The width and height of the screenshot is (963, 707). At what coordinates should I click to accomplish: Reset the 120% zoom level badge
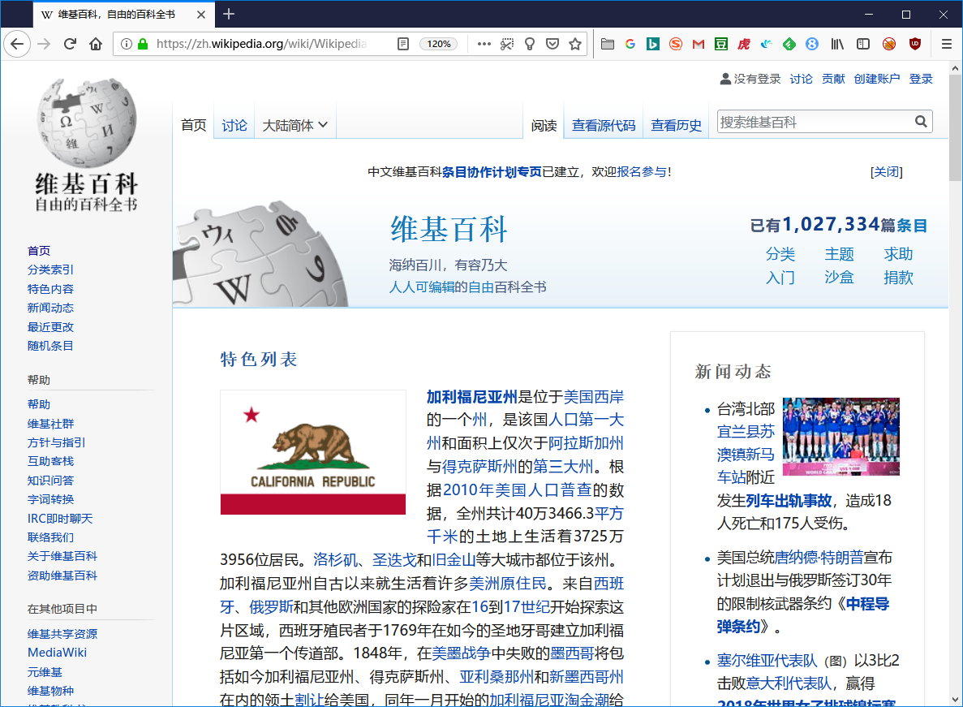[x=439, y=44]
